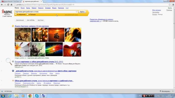Viewport: 175px width, 98px height.
Task: Open the media player taskbar icon
Action: 23,96
